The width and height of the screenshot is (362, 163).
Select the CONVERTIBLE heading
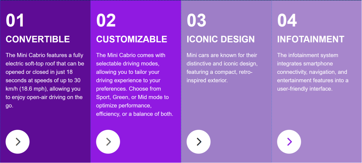click(x=38, y=39)
